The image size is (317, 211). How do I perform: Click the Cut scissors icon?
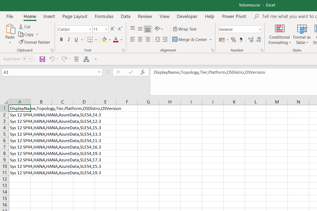pos(21,27)
